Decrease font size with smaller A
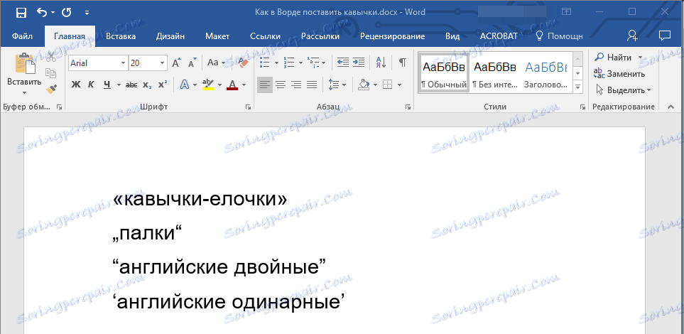The height and width of the screenshot is (334, 684). [192, 63]
